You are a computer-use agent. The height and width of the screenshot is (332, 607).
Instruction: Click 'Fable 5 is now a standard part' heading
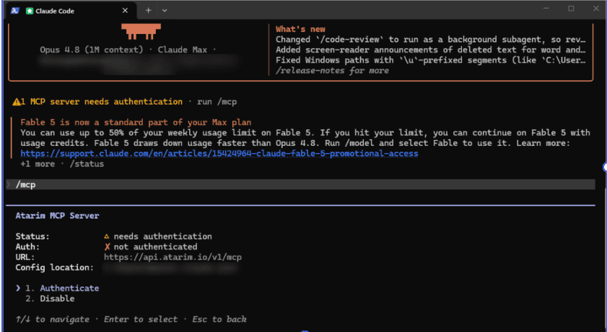136,123
